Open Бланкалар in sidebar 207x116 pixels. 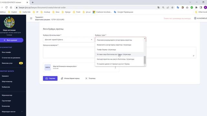point(6,106)
